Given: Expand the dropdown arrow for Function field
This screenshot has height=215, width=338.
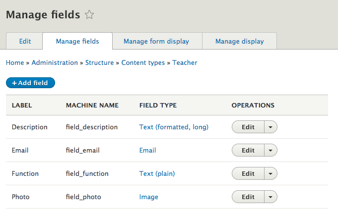Looking at the screenshot, I should pyautogui.click(x=270, y=174).
